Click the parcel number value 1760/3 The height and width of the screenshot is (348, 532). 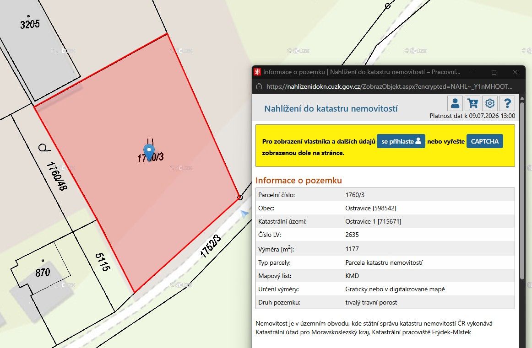[x=355, y=195]
